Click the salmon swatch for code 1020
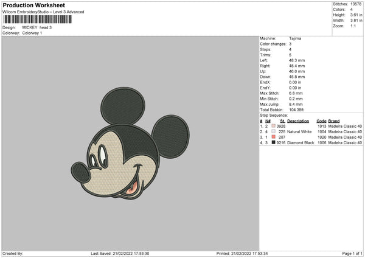The image size is (365, 258). 274,137
